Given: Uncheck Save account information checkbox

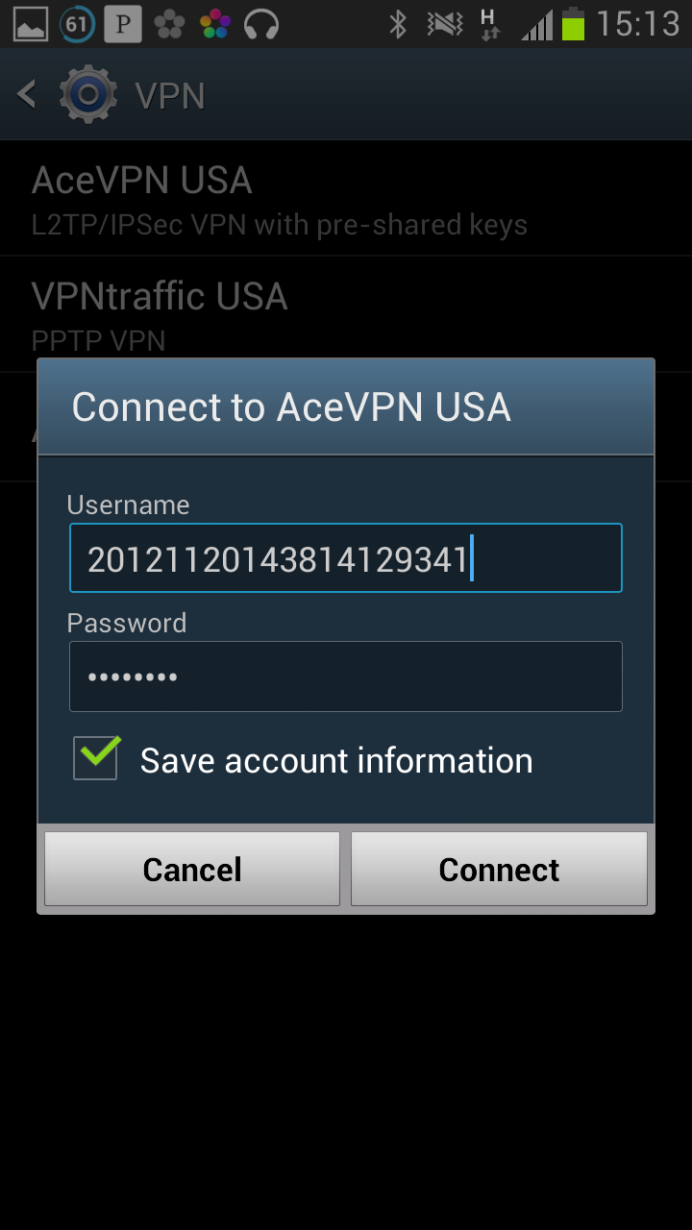Looking at the screenshot, I should 97,757.
